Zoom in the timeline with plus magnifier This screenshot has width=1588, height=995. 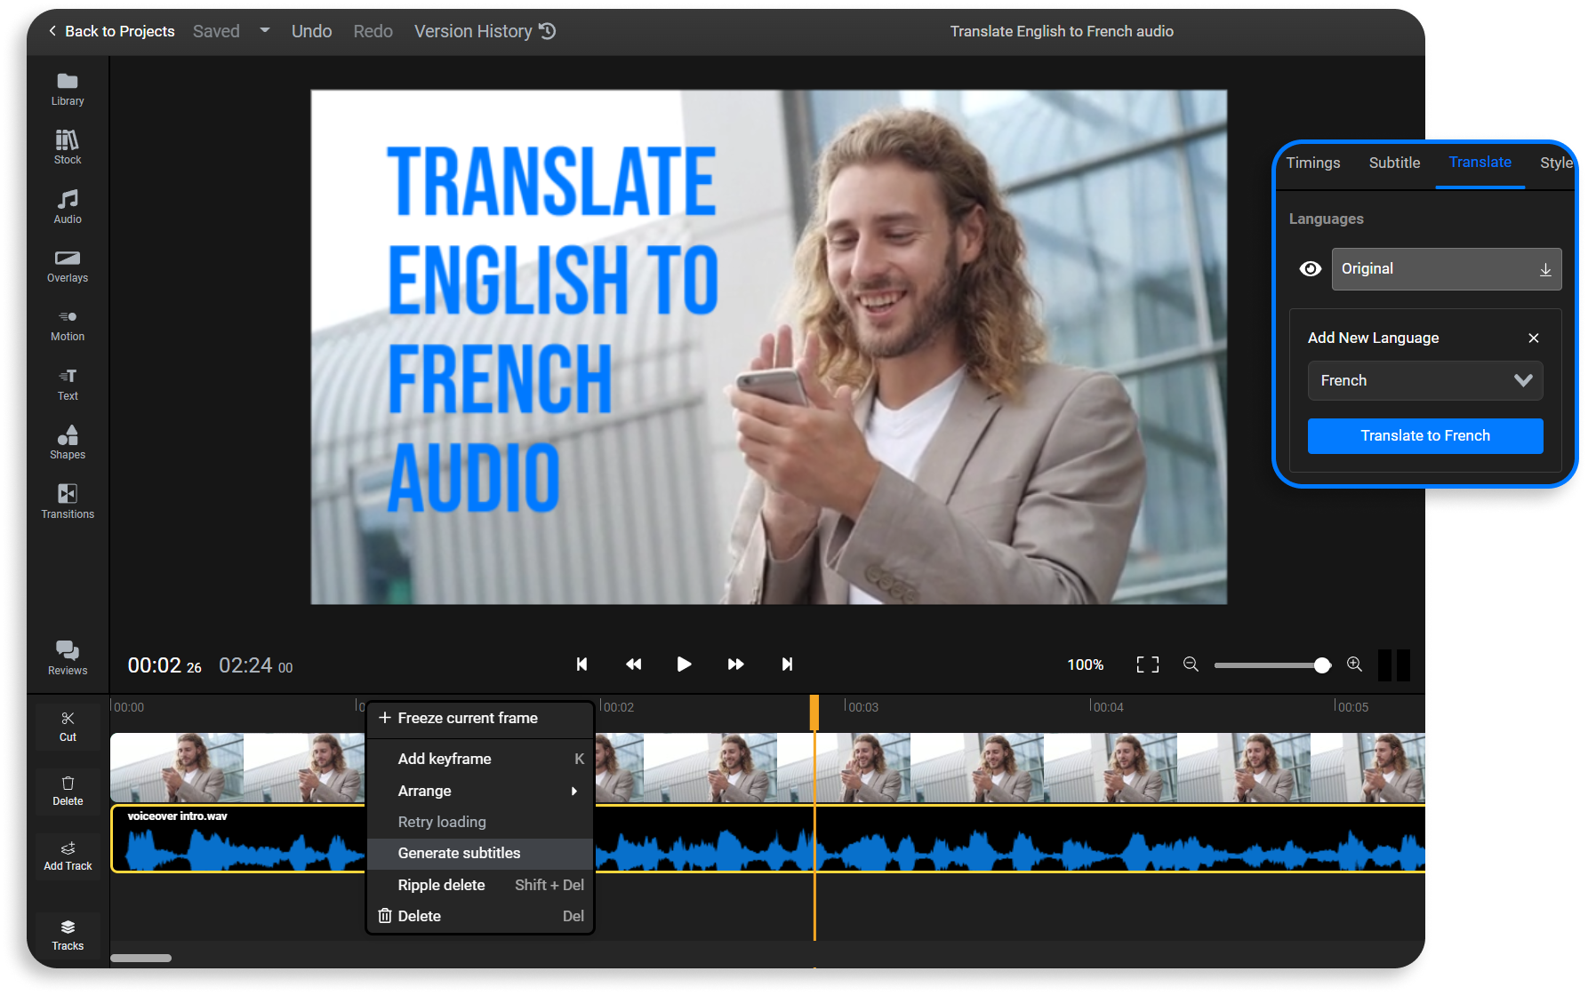coord(1354,665)
